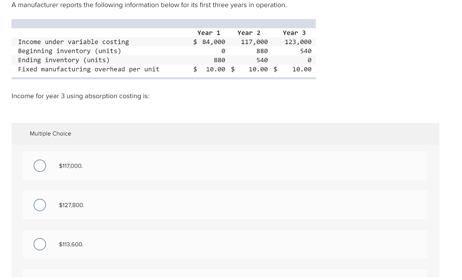Screen dimensions: 462x280
Task: Click 'Ending inventory (units)' row label
Action: tap(64, 60)
